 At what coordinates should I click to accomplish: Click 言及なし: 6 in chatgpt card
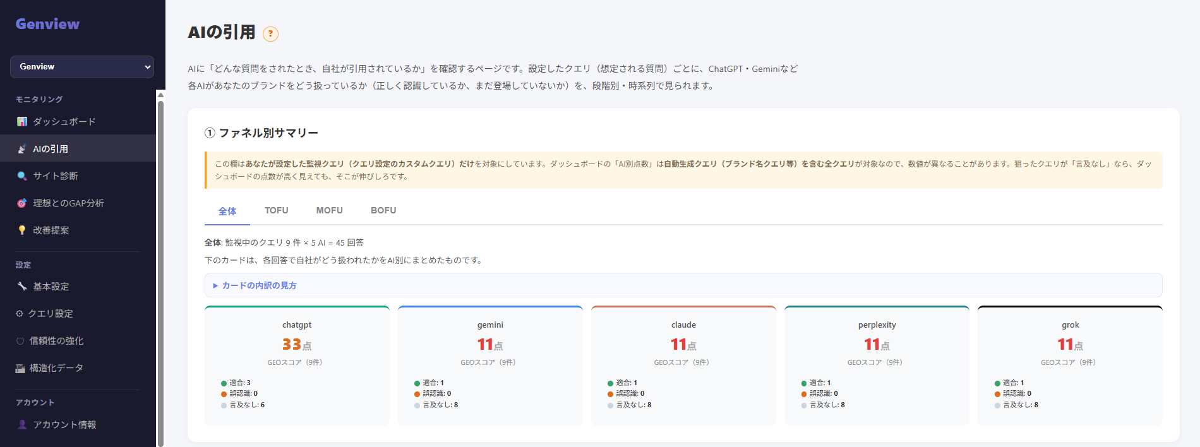243,405
